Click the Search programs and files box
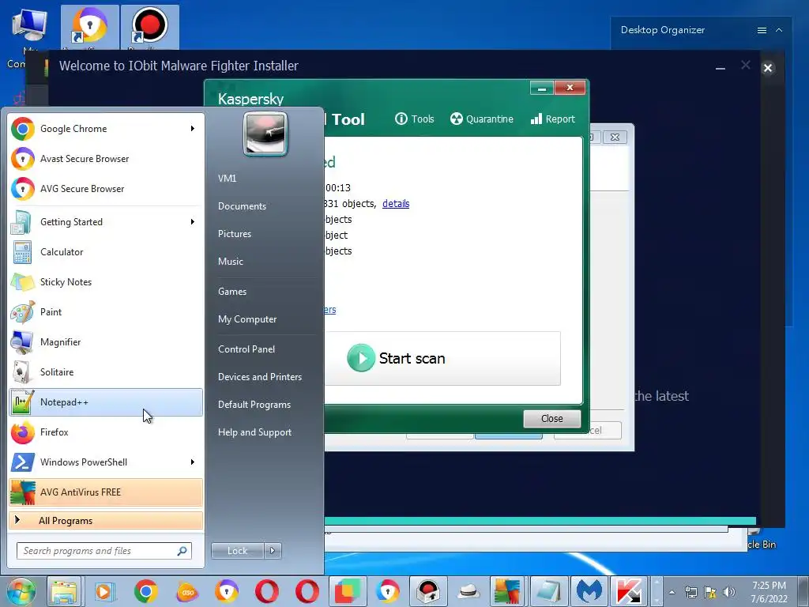The width and height of the screenshot is (809, 607). [104, 551]
